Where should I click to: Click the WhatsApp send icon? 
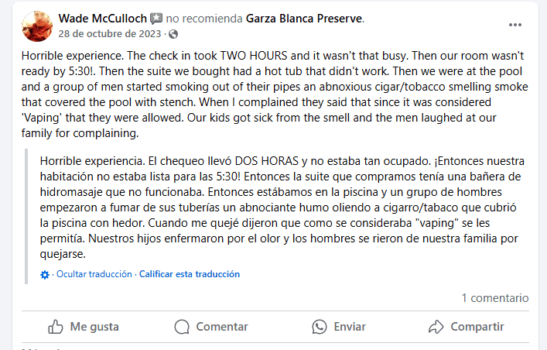(x=320, y=327)
